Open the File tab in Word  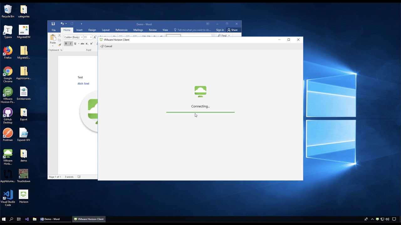[x=54, y=30]
